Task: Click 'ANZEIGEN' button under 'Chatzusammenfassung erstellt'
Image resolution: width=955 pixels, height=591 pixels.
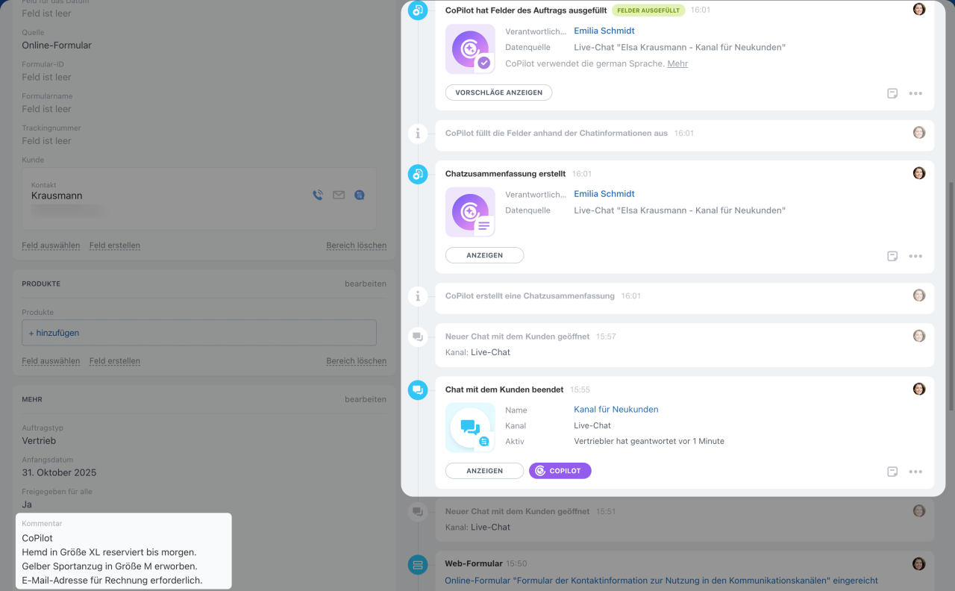Action: pos(484,255)
